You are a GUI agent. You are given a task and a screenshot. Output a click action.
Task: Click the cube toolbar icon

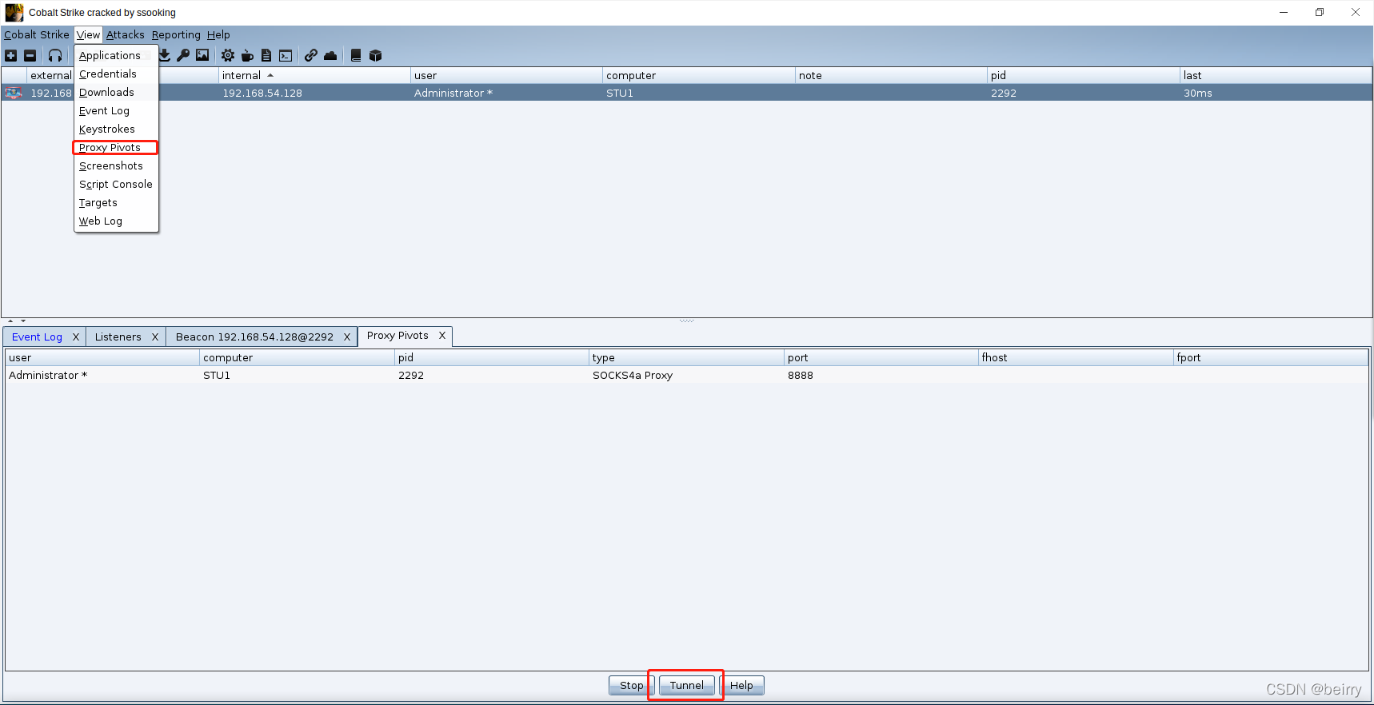(375, 55)
